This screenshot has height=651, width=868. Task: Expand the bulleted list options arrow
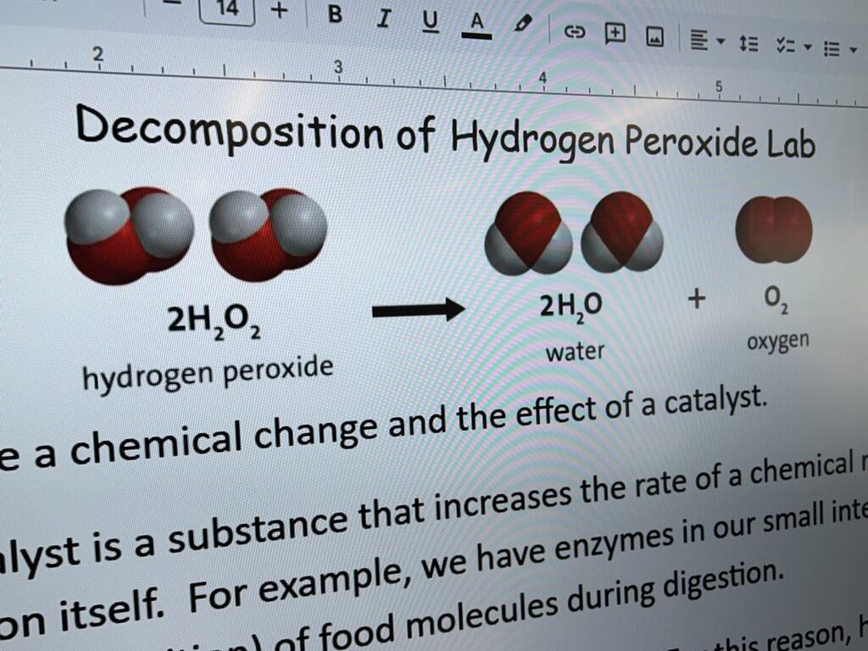853,51
